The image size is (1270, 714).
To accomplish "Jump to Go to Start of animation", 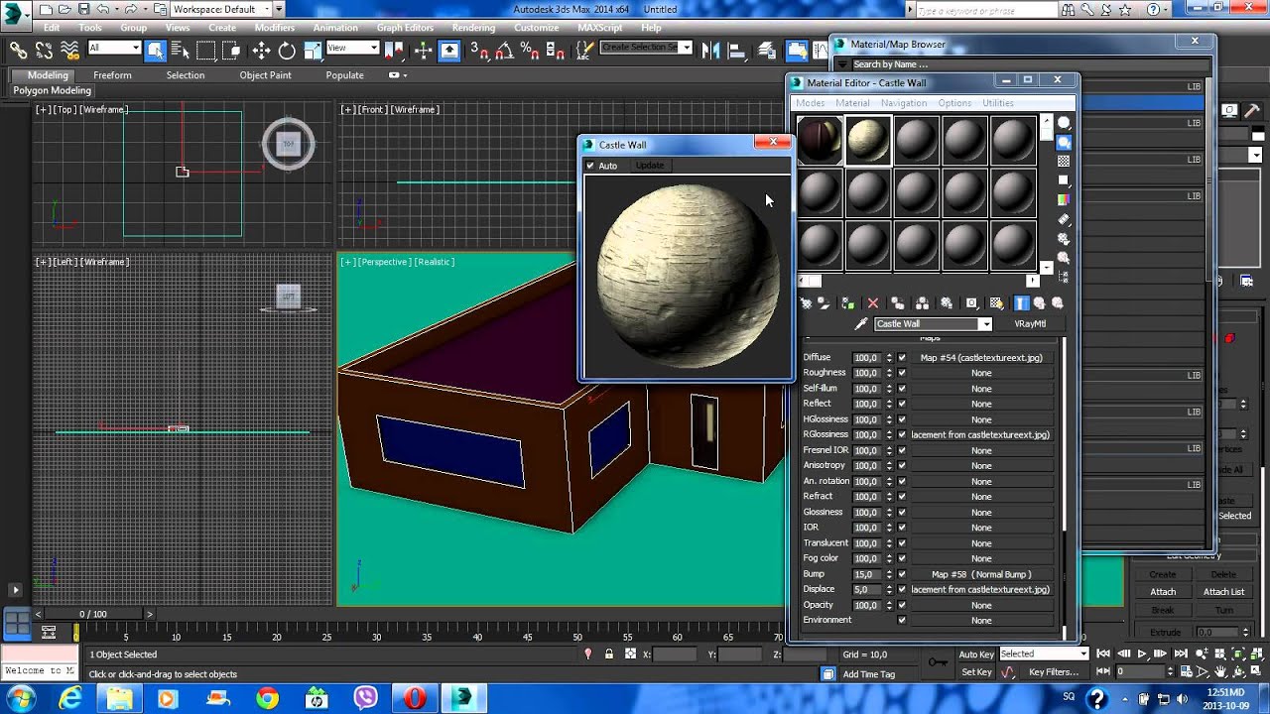I will 1104,654.
